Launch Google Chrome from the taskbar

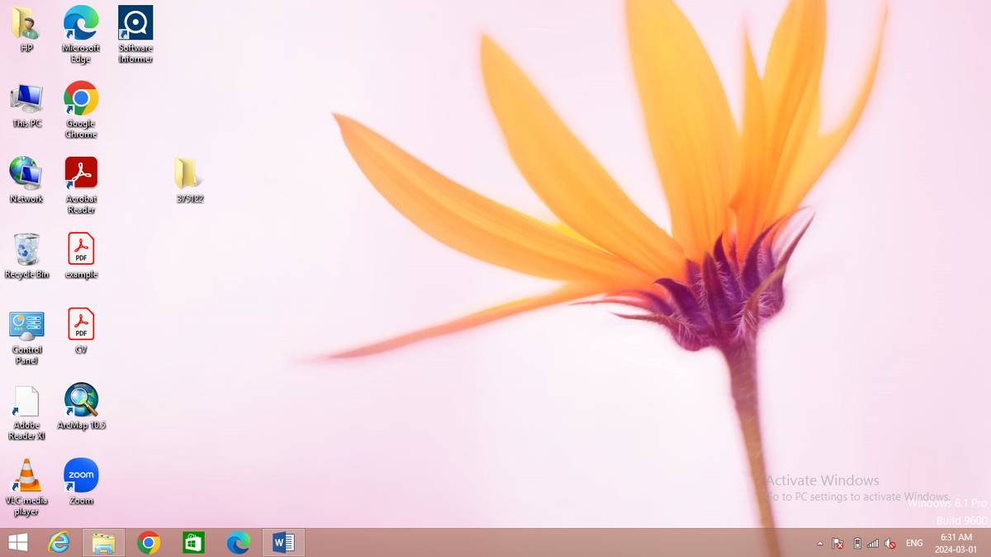pos(149,542)
